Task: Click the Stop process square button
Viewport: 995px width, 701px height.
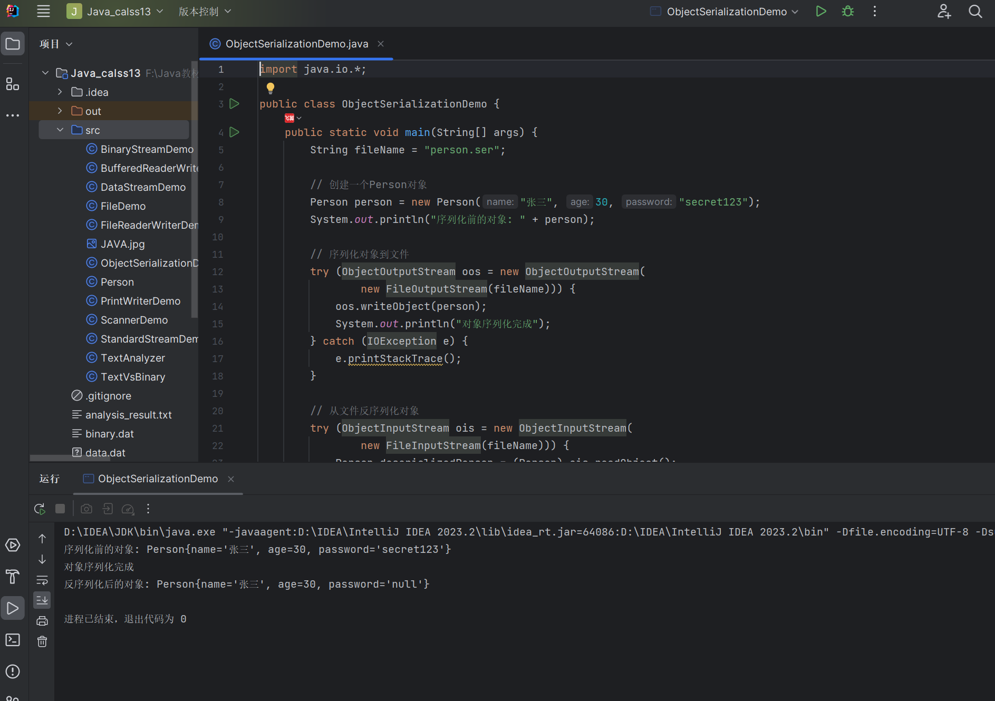Action: tap(60, 509)
